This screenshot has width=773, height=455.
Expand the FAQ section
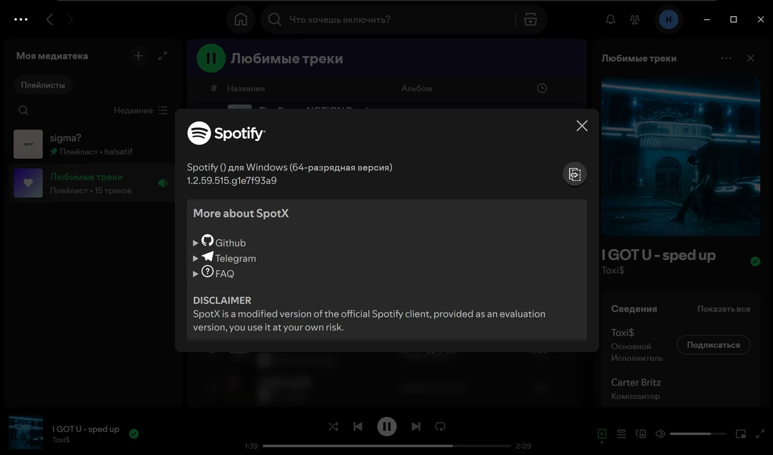pyautogui.click(x=214, y=273)
